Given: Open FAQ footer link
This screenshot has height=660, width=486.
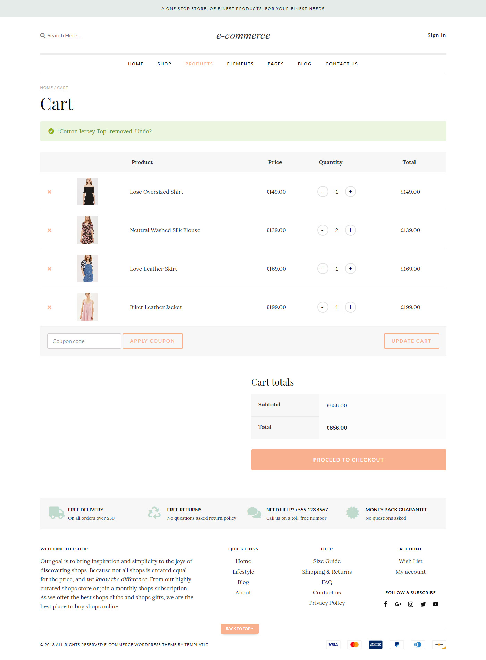Looking at the screenshot, I should (327, 582).
